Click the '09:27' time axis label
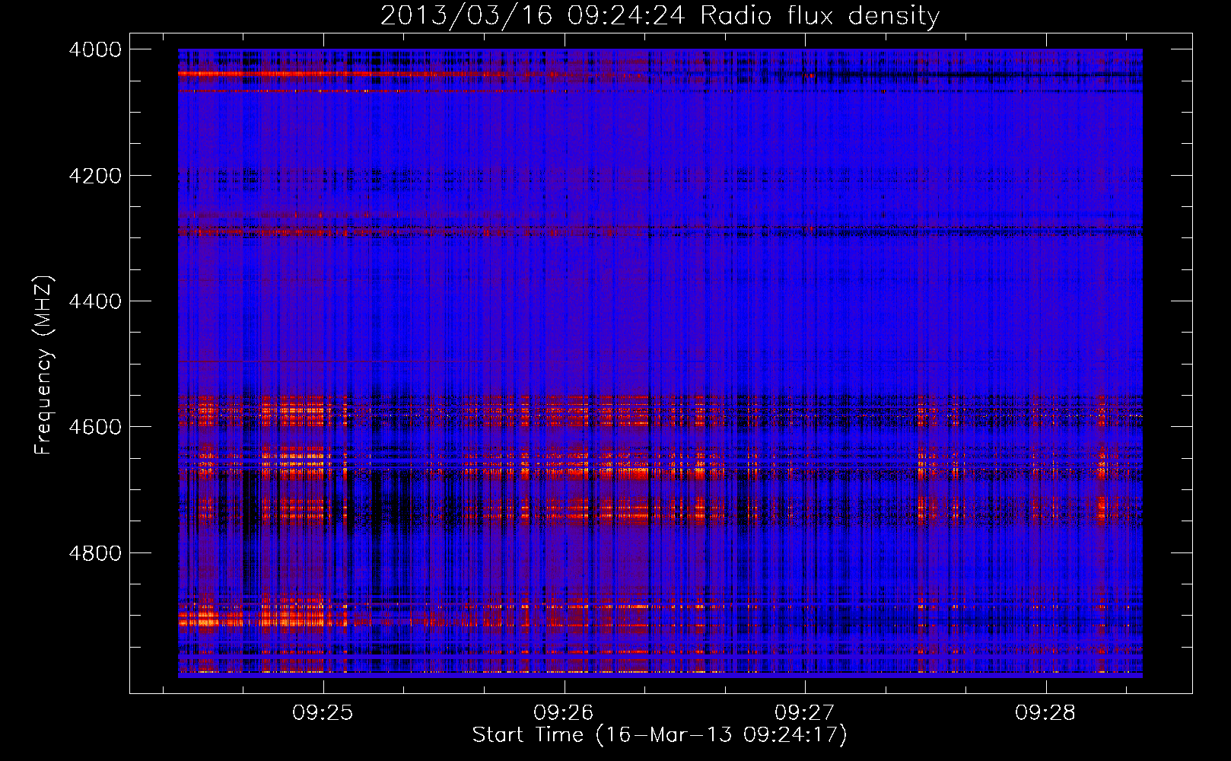This screenshot has height=761, width=1231. pos(805,712)
